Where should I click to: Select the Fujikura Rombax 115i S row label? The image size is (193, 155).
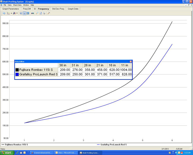(36, 70)
